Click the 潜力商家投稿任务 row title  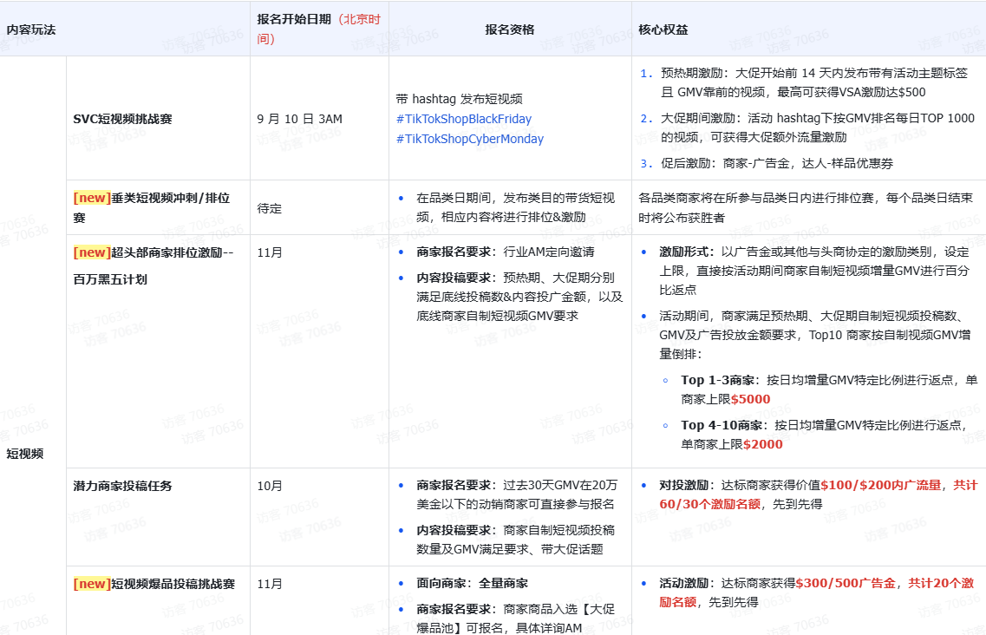(128, 486)
